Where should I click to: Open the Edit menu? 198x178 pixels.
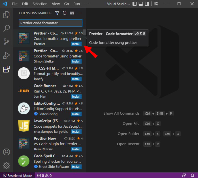click(x=25, y=4)
